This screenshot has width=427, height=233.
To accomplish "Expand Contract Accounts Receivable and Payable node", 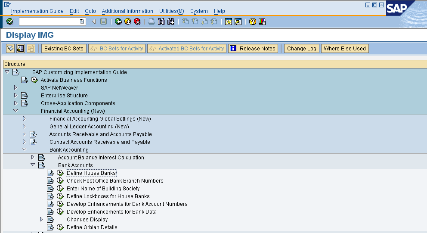I will (24, 142).
